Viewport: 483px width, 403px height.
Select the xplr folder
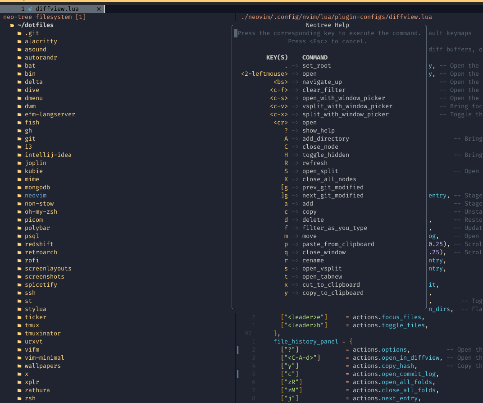tap(32, 382)
